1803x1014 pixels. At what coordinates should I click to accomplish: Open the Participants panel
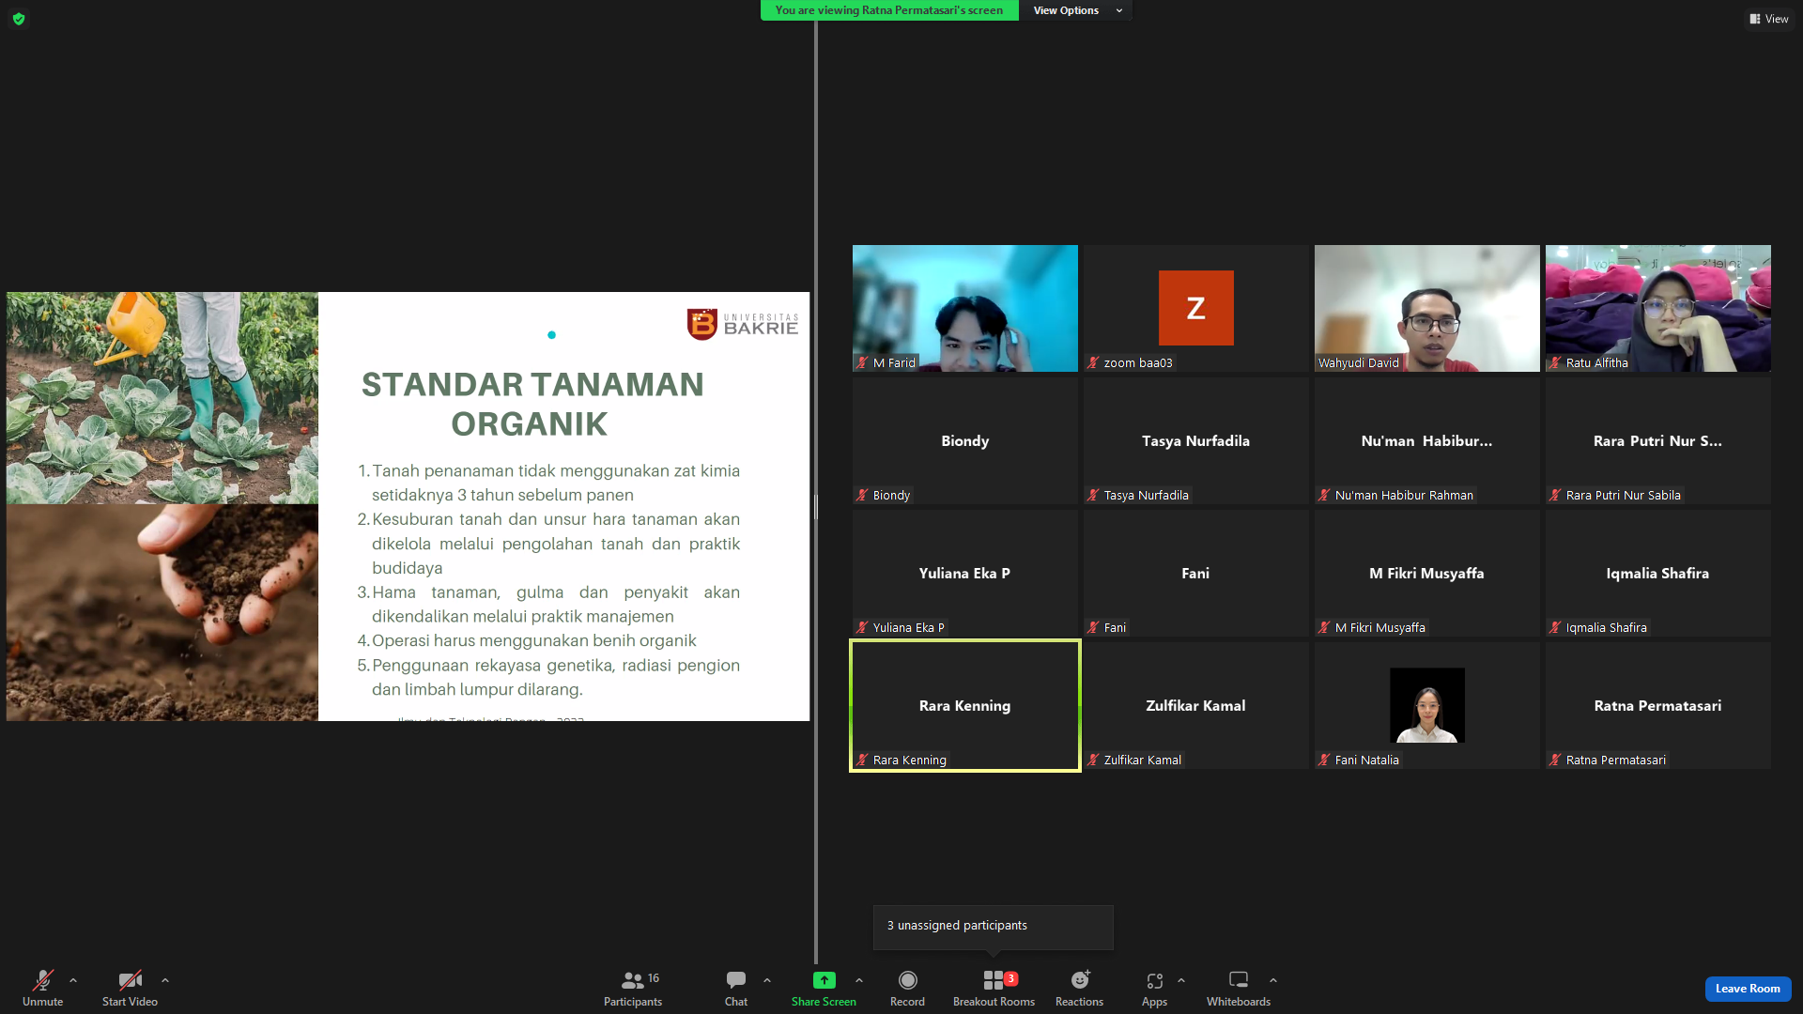tap(633, 988)
